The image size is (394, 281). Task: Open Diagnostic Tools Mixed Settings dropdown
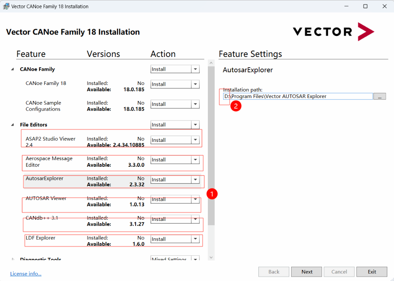click(195, 259)
